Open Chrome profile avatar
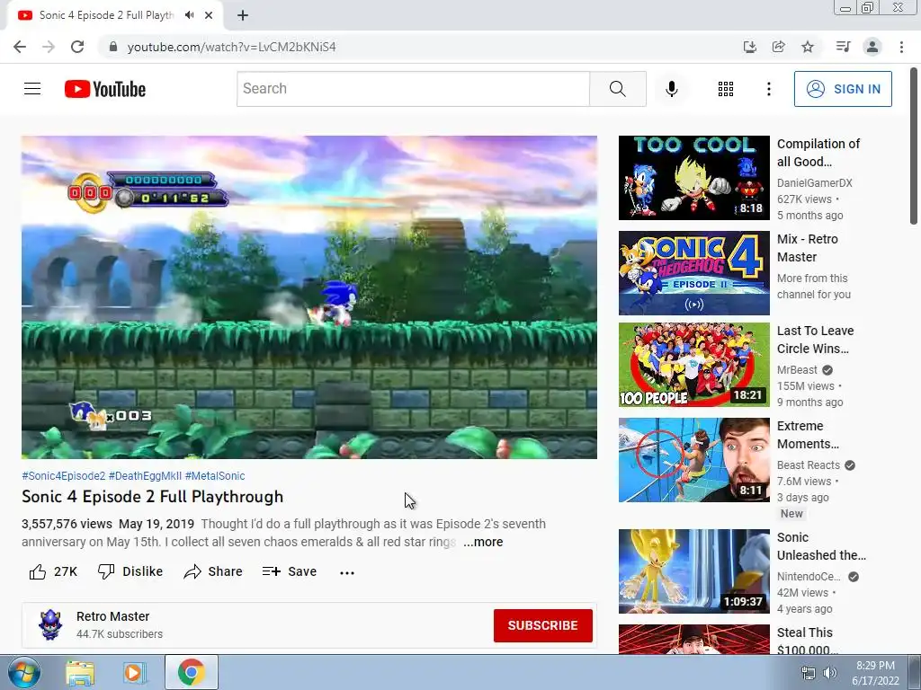 pyautogui.click(x=872, y=47)
